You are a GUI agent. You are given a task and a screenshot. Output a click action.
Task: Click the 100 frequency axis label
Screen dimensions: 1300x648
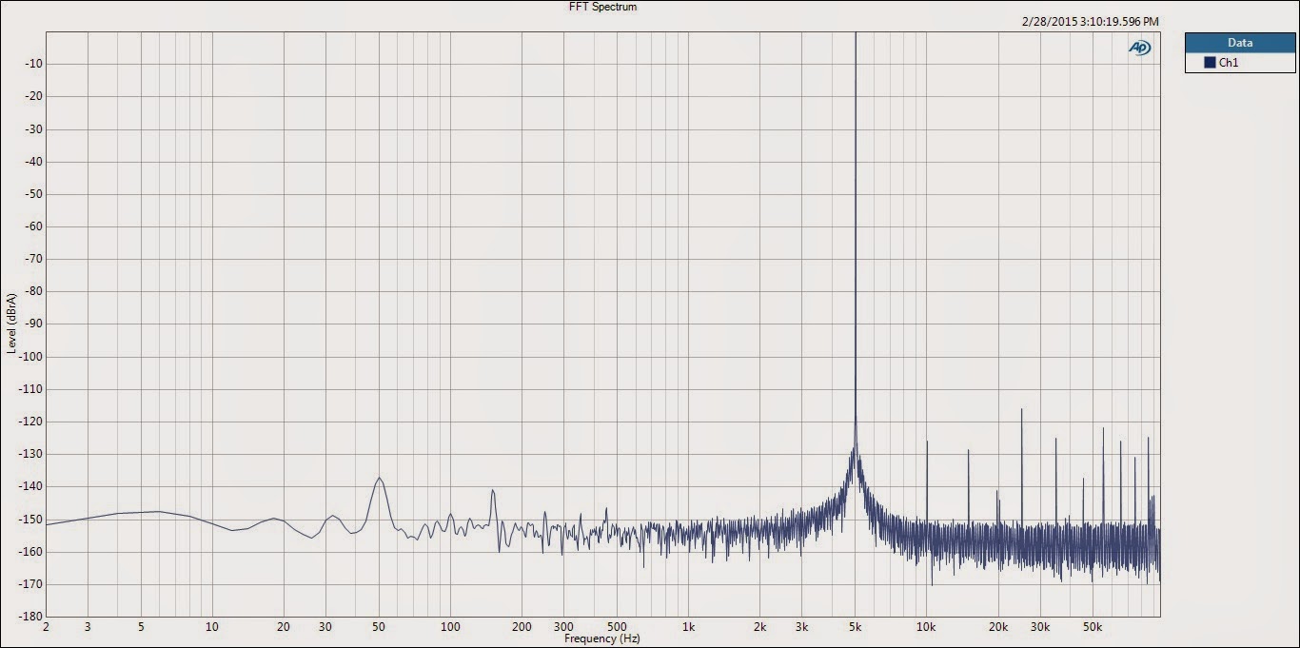[451, 627]
